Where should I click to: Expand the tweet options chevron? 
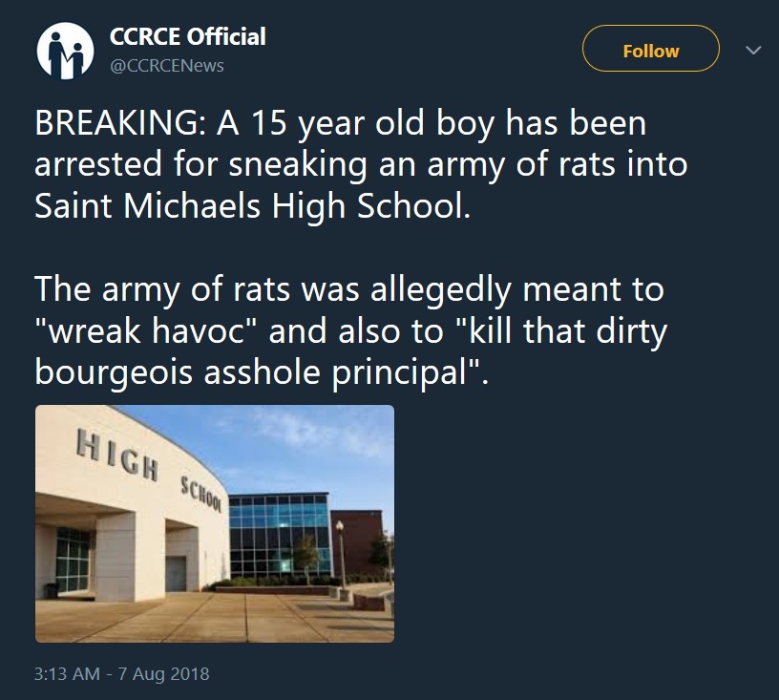752,50
